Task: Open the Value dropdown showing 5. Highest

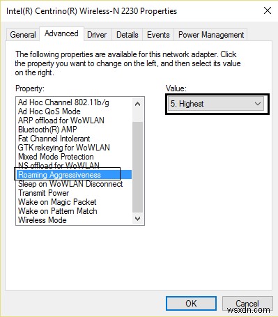Action: [x=216, y=104]
